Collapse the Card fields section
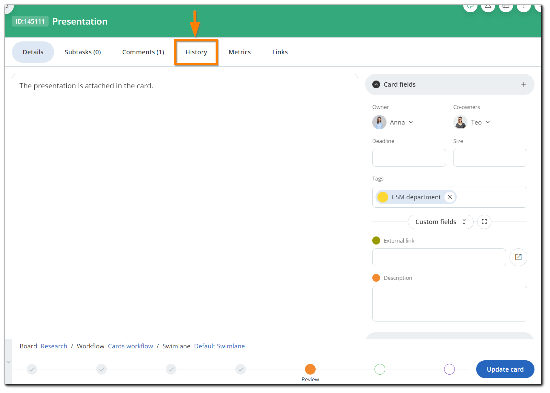Screen dimensions: 550x393 tap(376, 84)
